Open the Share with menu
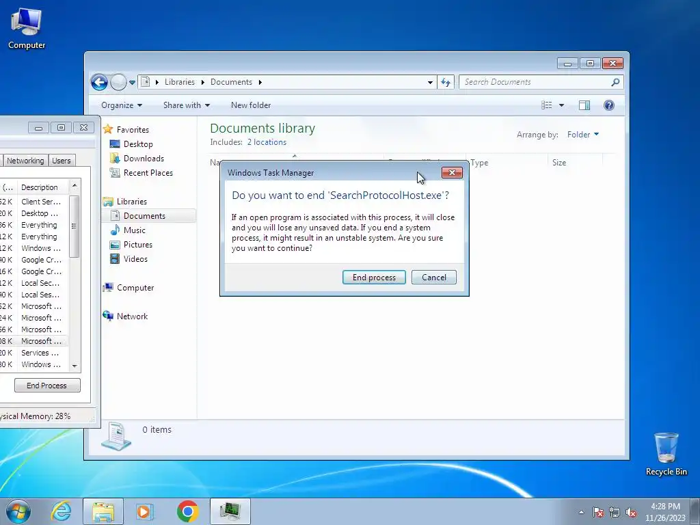 186,105
